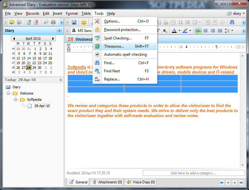
Task: Apply subscript formatting
Action: point(165,31)
